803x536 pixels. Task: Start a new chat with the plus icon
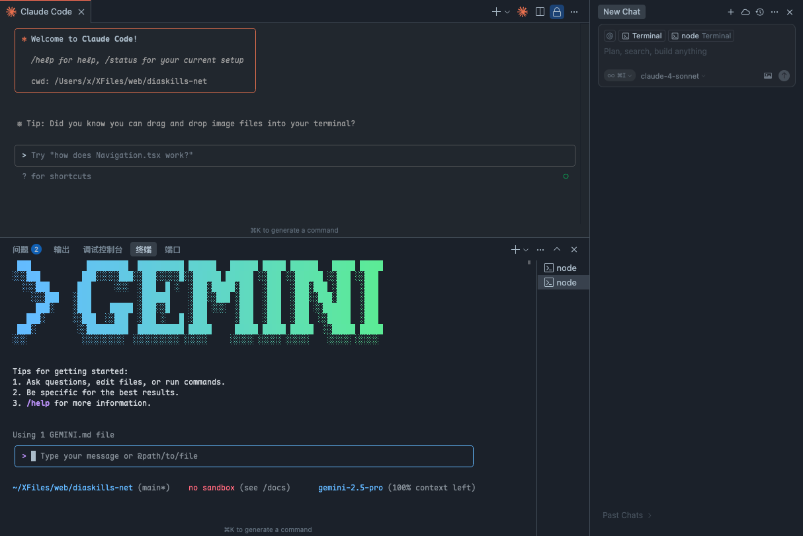tap(731, 12)
